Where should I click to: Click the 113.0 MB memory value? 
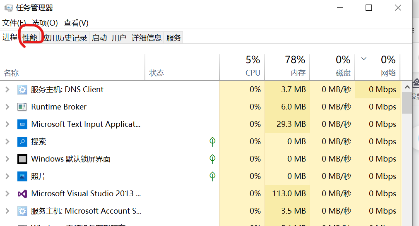(289, 194)
